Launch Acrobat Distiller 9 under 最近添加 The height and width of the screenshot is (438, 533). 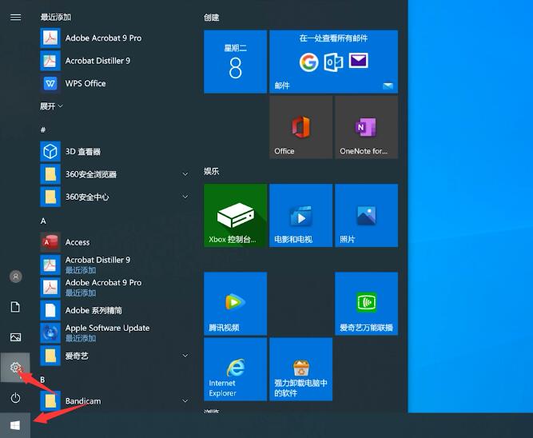point(115,61)
